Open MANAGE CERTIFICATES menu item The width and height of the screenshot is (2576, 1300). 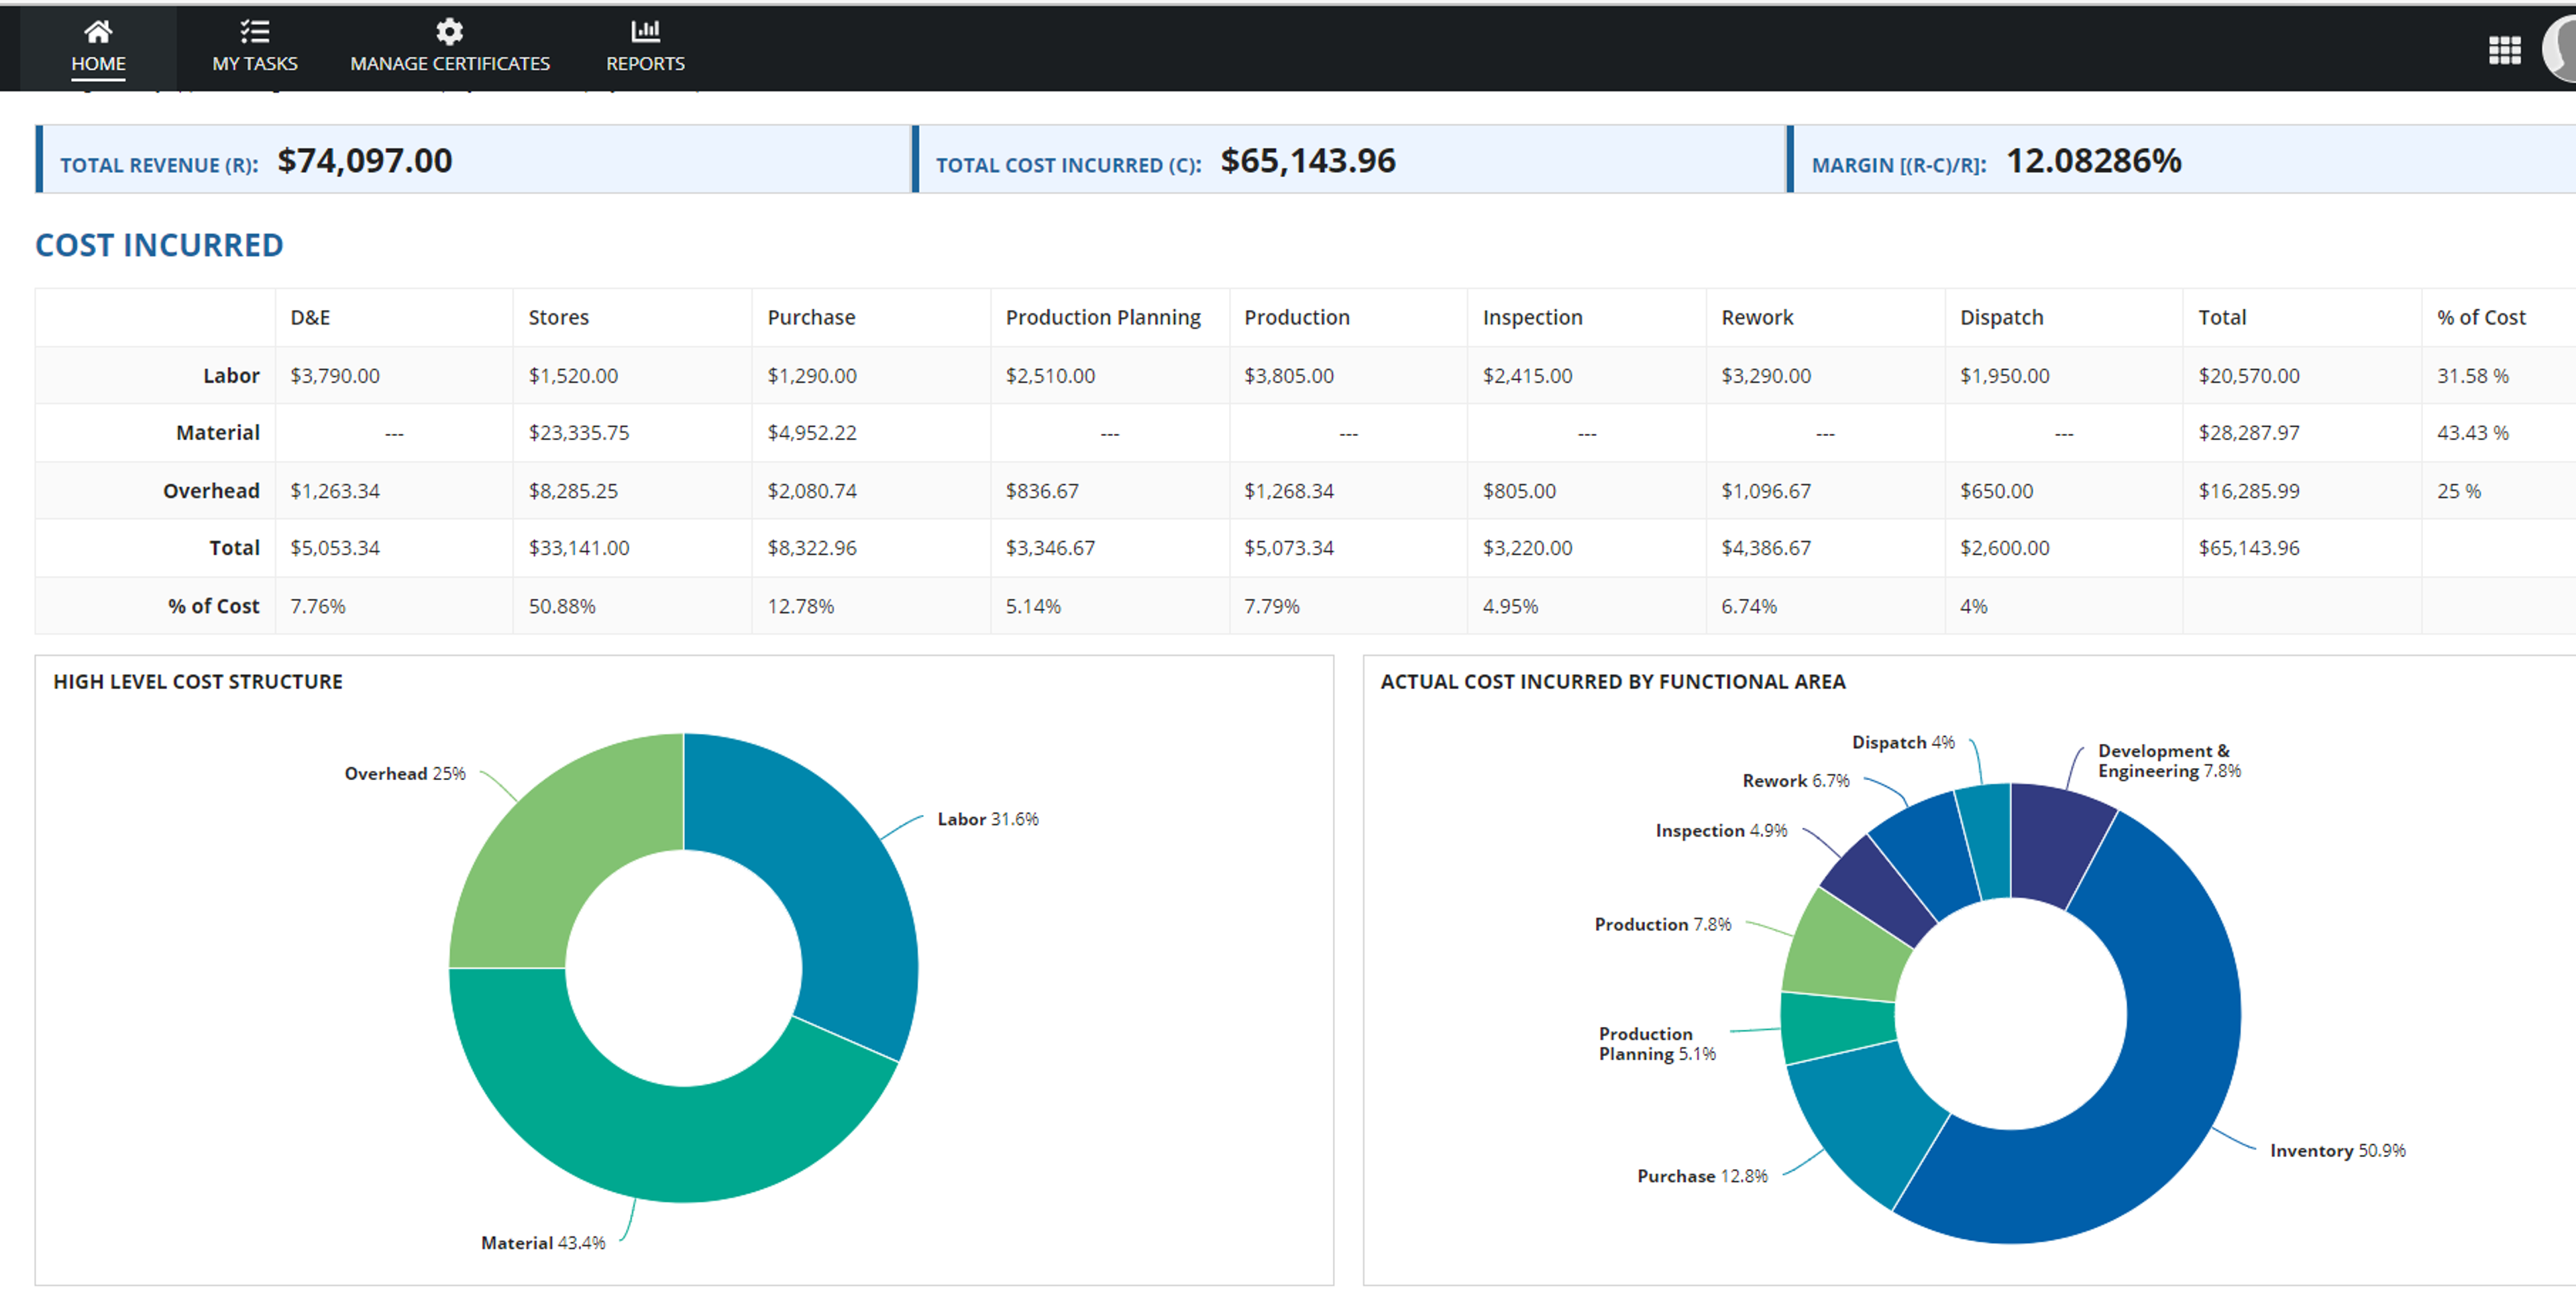coord(449,48)
